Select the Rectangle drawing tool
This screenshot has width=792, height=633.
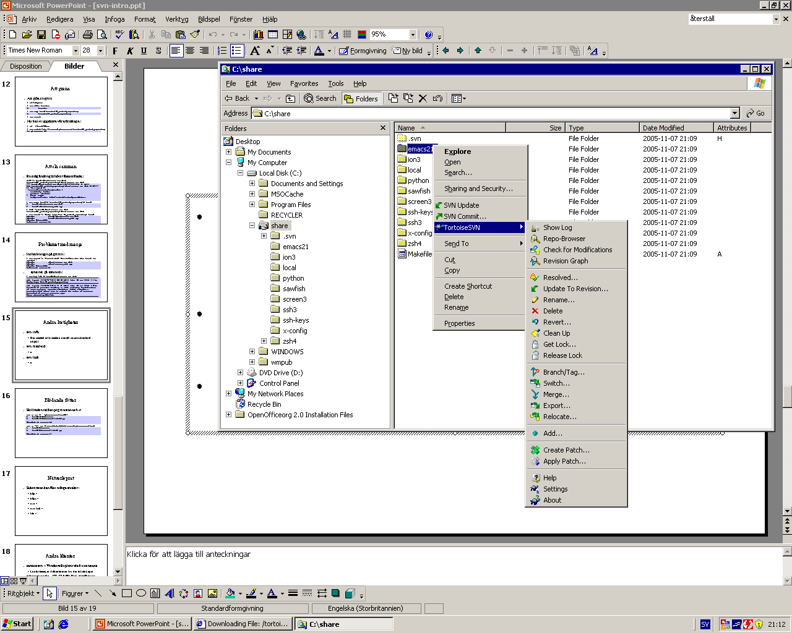tap(127, 593)
